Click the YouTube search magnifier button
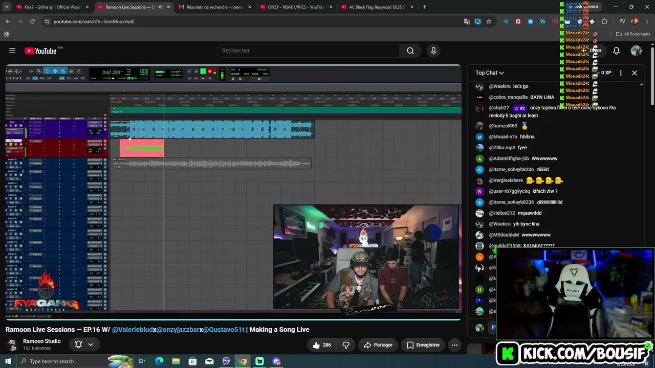Image resolution: width=655 pixels, height=368 pixels. point(410,51)
